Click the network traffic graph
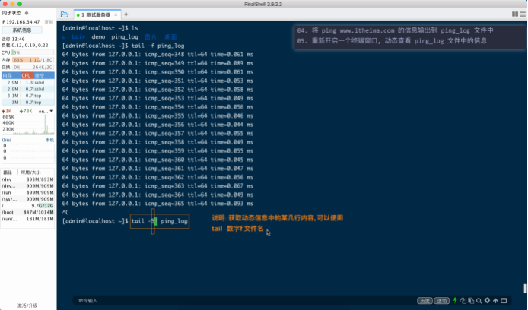 point(33,125)
